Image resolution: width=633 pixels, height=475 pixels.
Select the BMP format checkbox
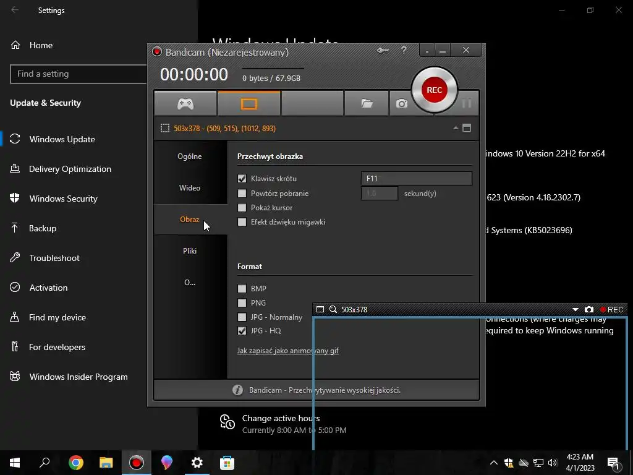[242, 288]
